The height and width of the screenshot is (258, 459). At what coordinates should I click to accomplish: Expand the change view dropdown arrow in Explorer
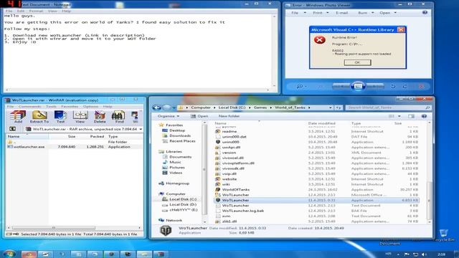[x=399, y=116]
